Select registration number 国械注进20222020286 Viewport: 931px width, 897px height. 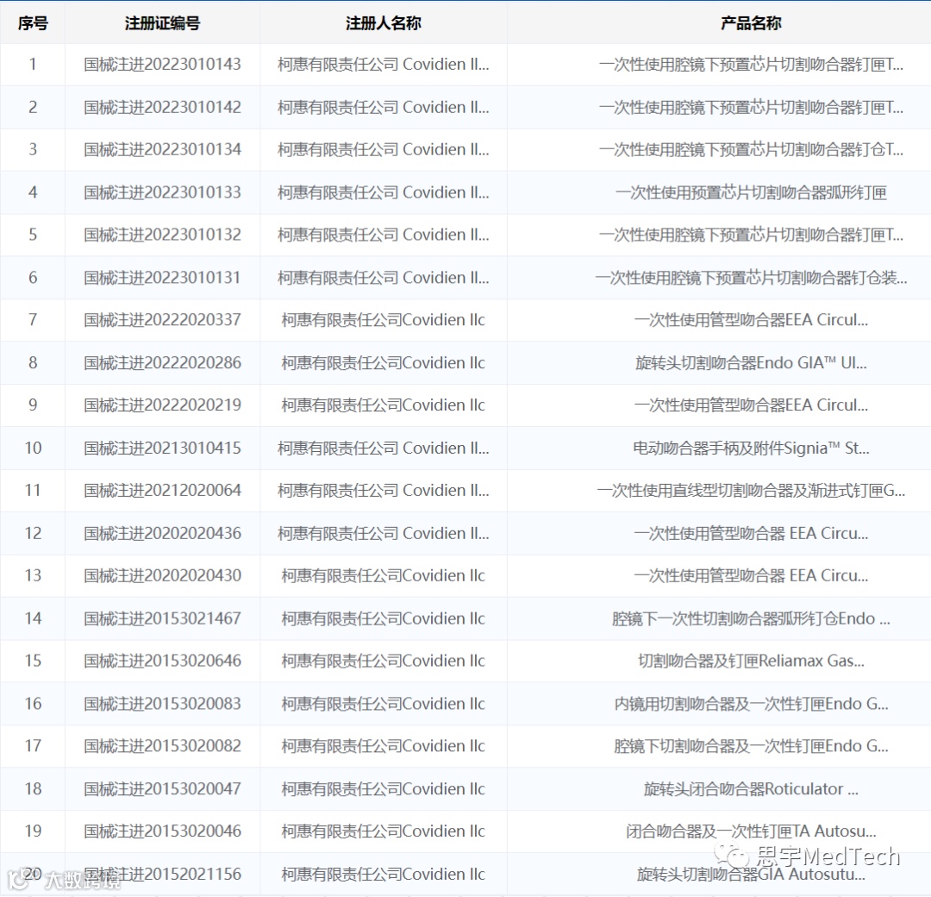pos(162,362)
